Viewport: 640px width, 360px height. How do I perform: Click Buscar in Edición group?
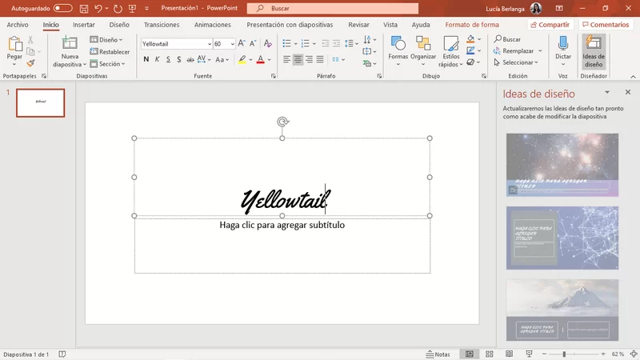[x=507, y=39]
